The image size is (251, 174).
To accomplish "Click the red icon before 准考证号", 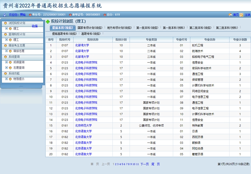I will pos(70,15).
